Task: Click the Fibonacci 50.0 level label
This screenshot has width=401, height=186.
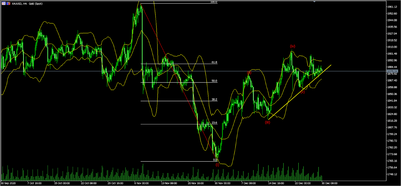Action: pos(214,81)
